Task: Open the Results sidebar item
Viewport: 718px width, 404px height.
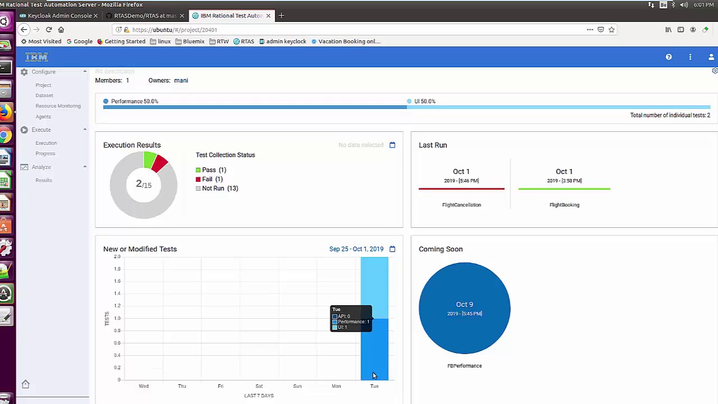Action: 44,181
